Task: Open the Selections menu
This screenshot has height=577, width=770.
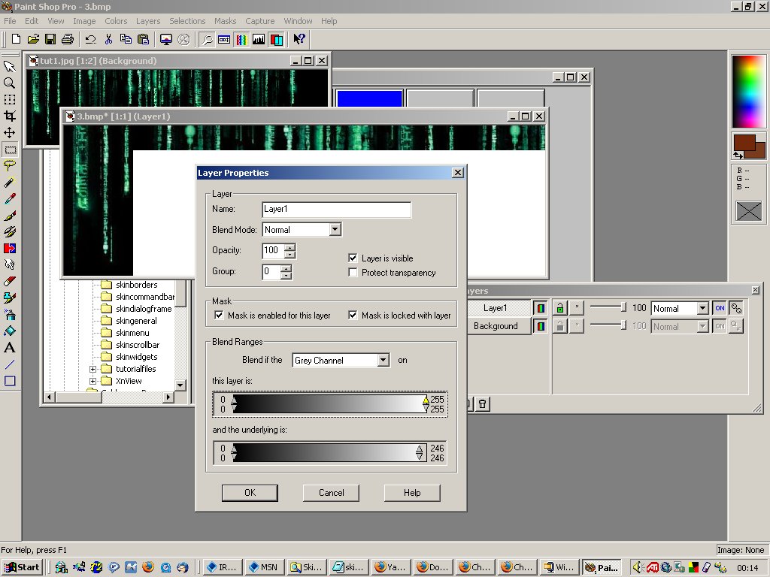Action: pos(187,21)
